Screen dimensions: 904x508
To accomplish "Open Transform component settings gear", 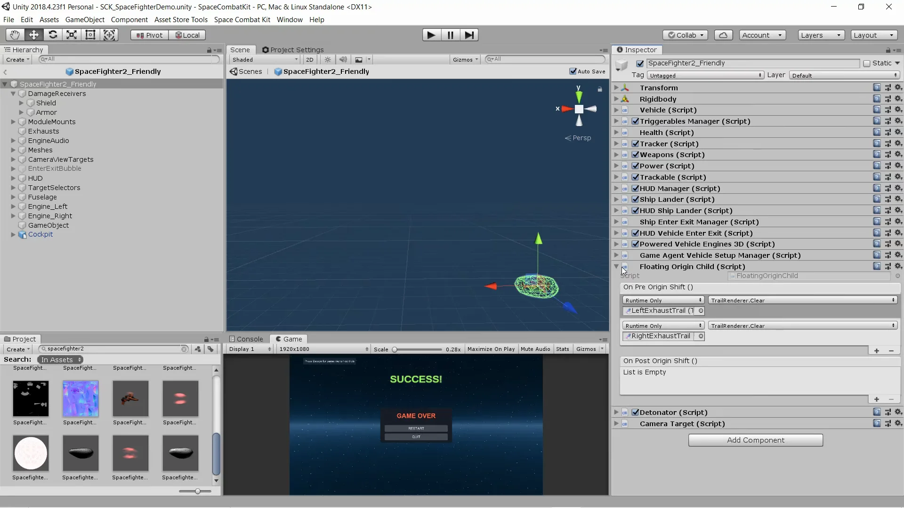I will tap(898, 87).
